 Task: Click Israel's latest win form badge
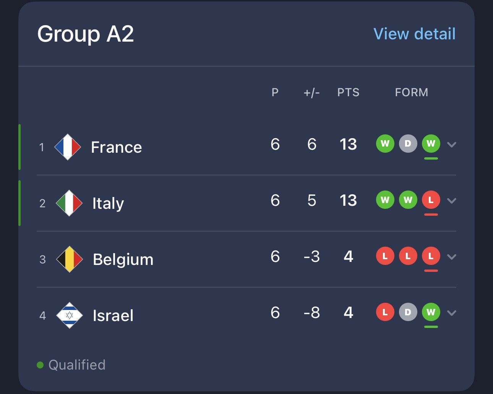pos(431,312)
